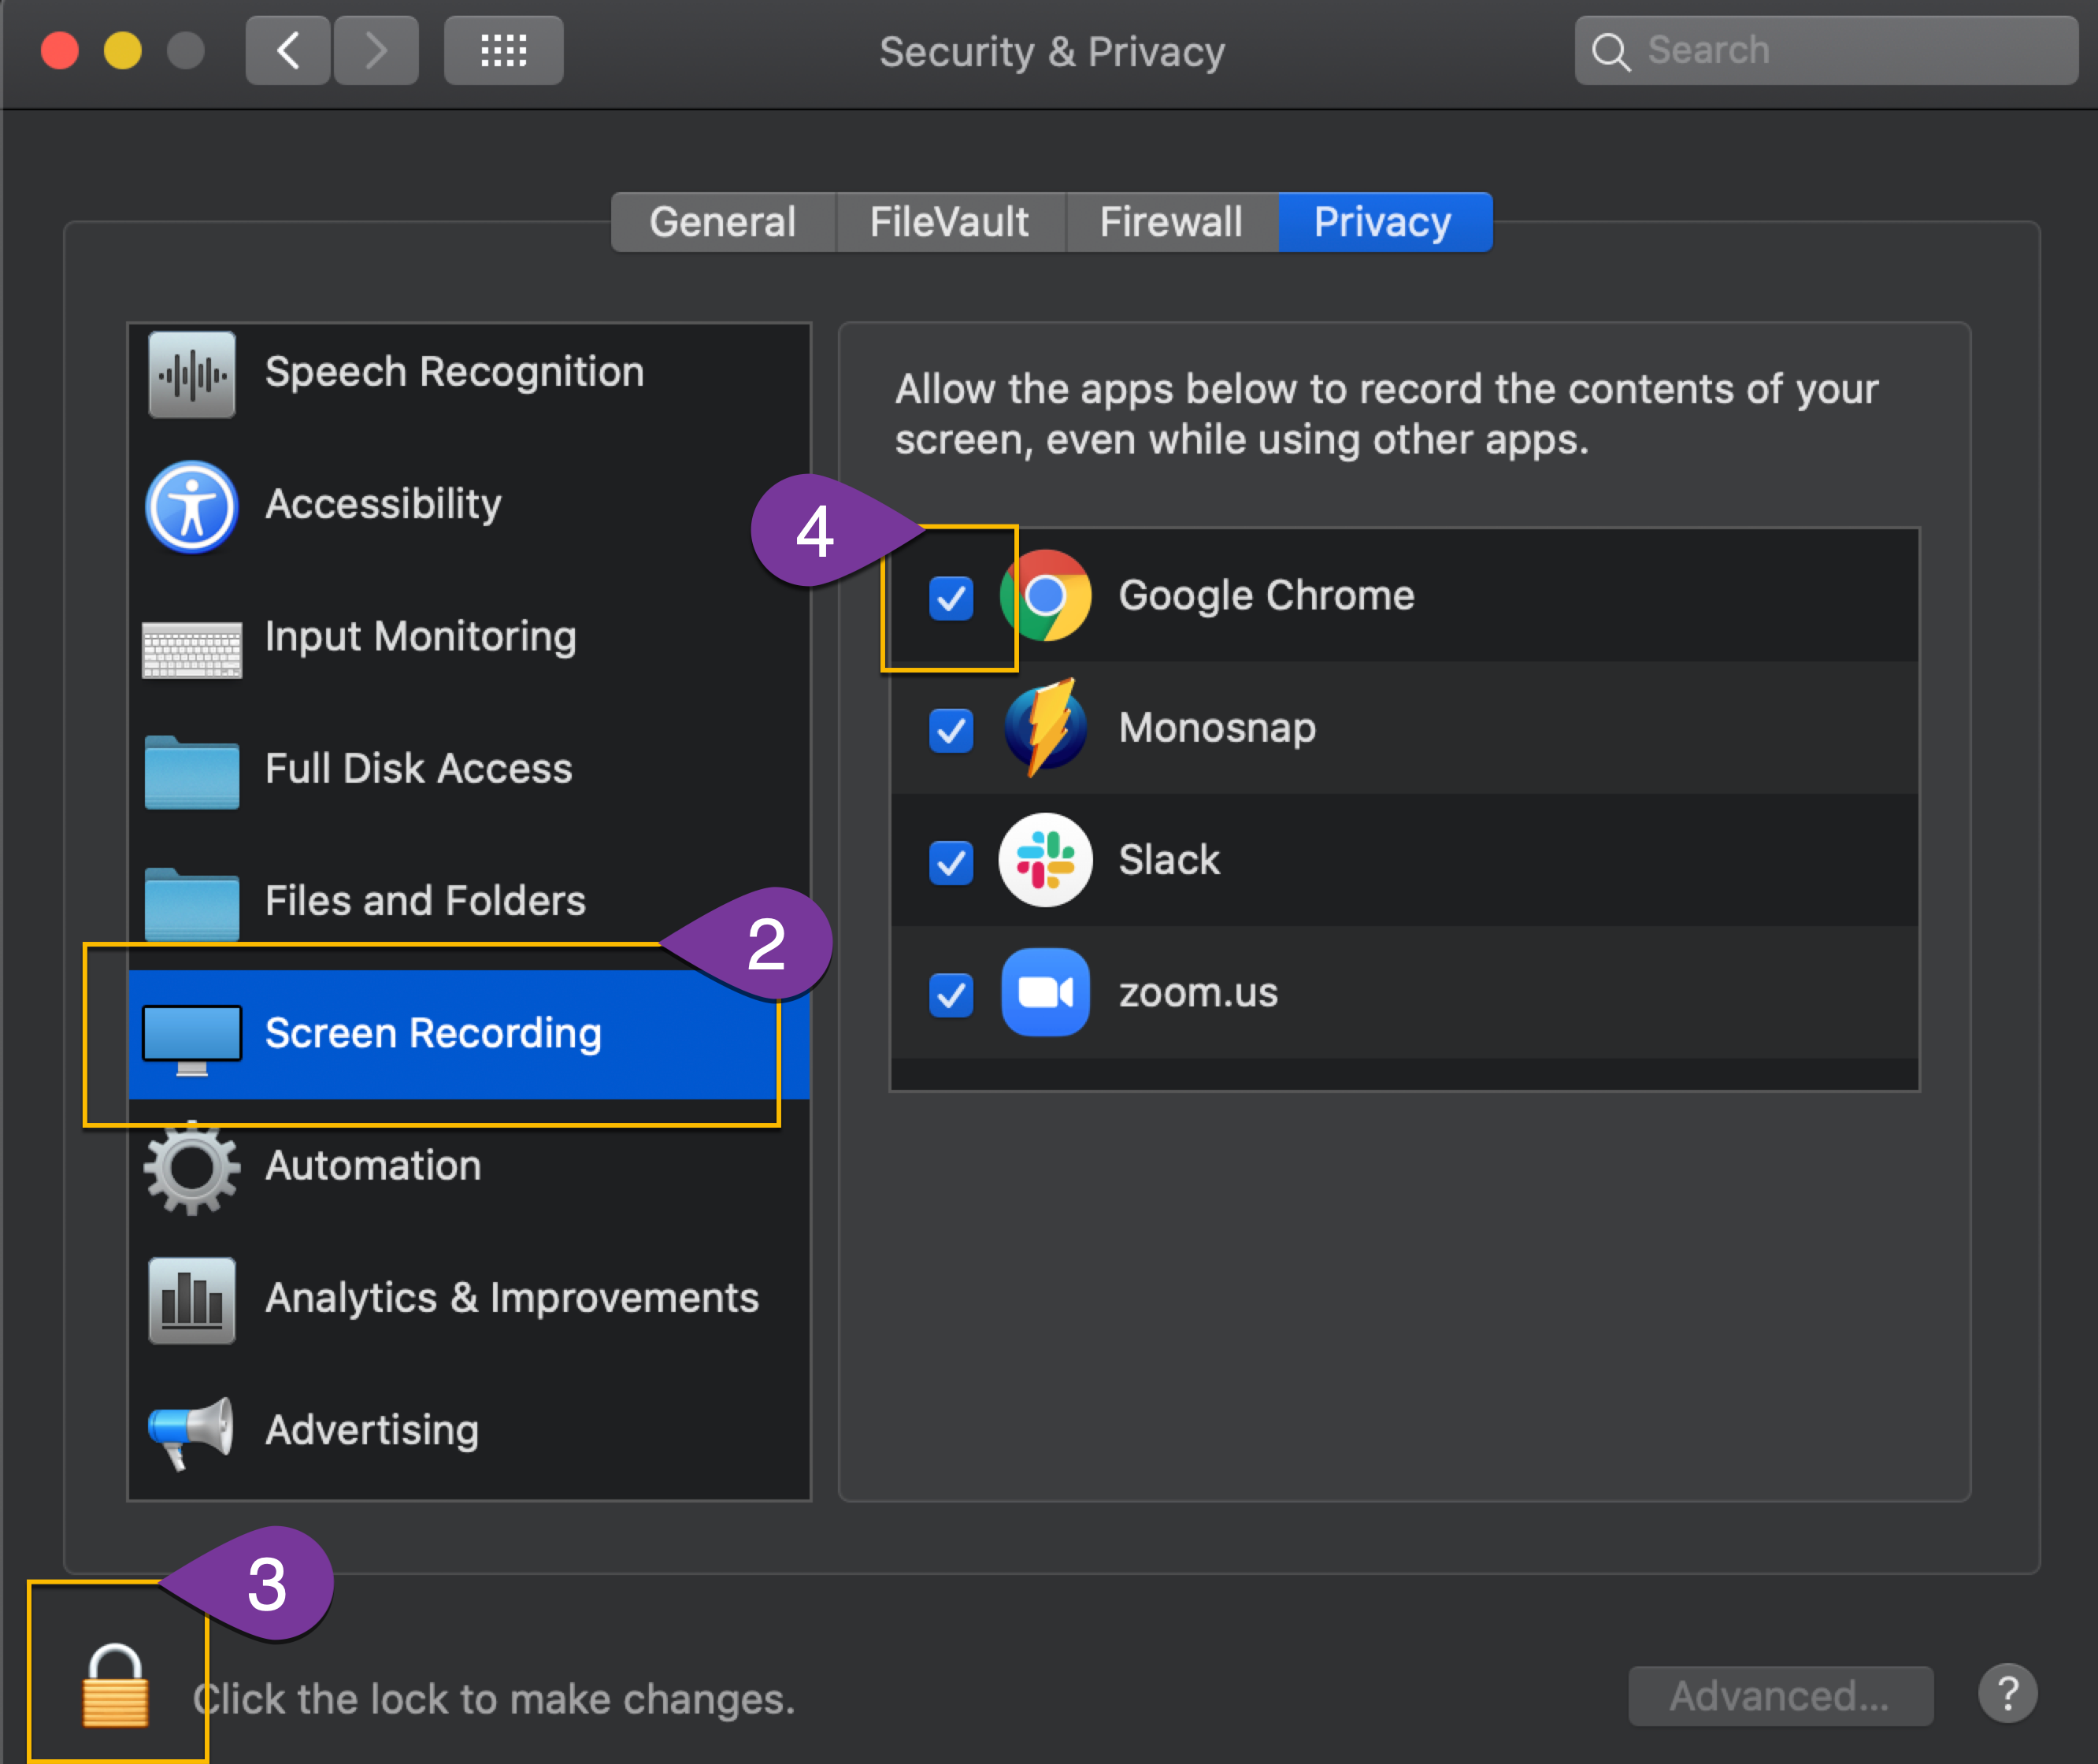Click the zoom.us app icon
This screenshot has width=2098, height=1764.
click(x=1045, y=992)
